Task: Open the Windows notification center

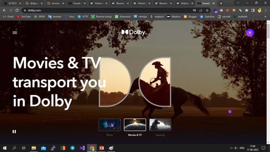Action: pyautogui.click(x=263, y=148)
